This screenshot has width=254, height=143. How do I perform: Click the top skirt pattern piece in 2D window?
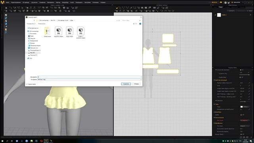168,38
